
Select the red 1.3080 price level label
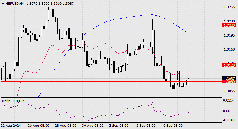tap(229, 82)
